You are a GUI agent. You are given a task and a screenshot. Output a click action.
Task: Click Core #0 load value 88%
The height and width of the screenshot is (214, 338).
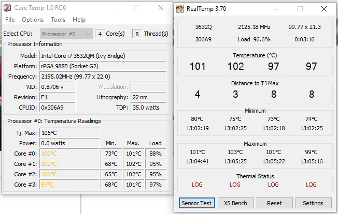[156, 154]
